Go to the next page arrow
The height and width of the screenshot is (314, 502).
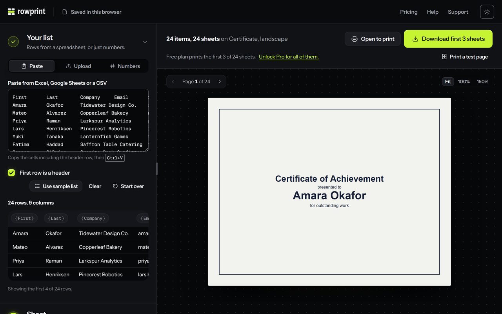coord(220,82)
